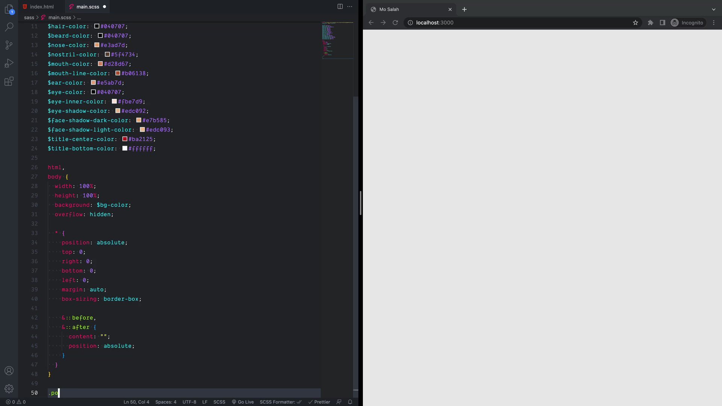Click the editor vertical scrollbar

tap(356, 243)
